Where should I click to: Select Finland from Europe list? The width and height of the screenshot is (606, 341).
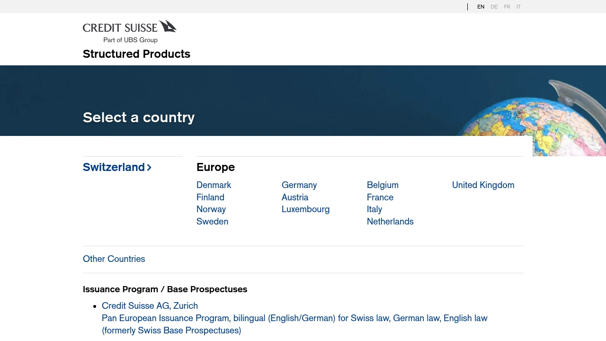coord(210,197)
